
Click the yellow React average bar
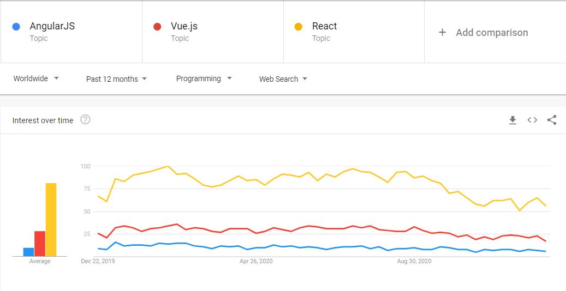coord(51,220)
